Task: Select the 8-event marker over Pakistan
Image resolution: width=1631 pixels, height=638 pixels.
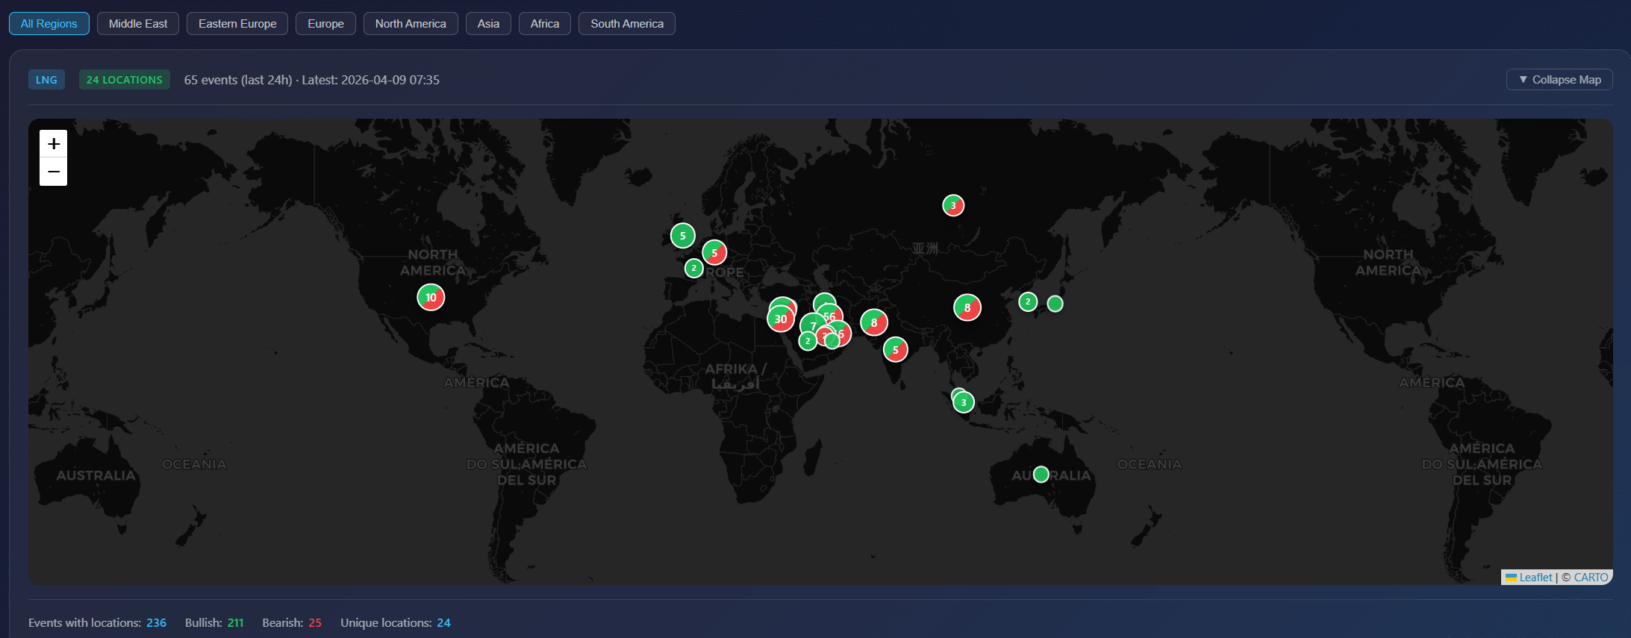Action: pos(874,322)
